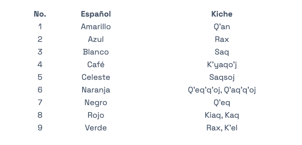Select the 'Blanco' cell
Screen dimensions: 302x145
(96, 52)
